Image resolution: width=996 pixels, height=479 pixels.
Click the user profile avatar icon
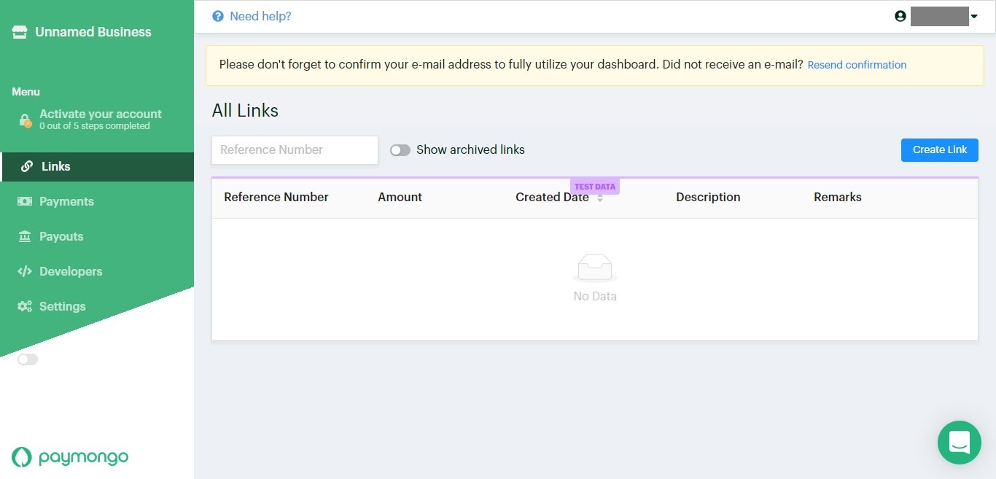point(900,16)
